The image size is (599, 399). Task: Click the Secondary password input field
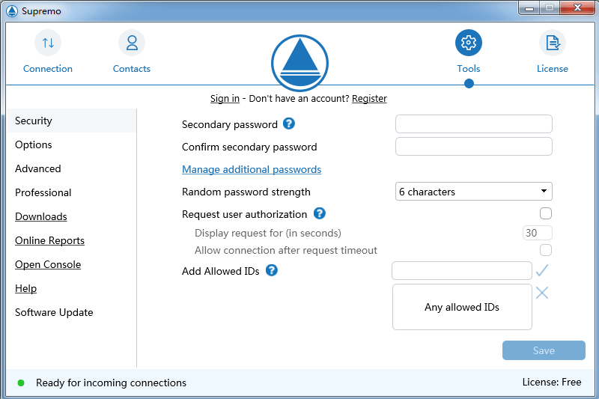coord(473,124)
